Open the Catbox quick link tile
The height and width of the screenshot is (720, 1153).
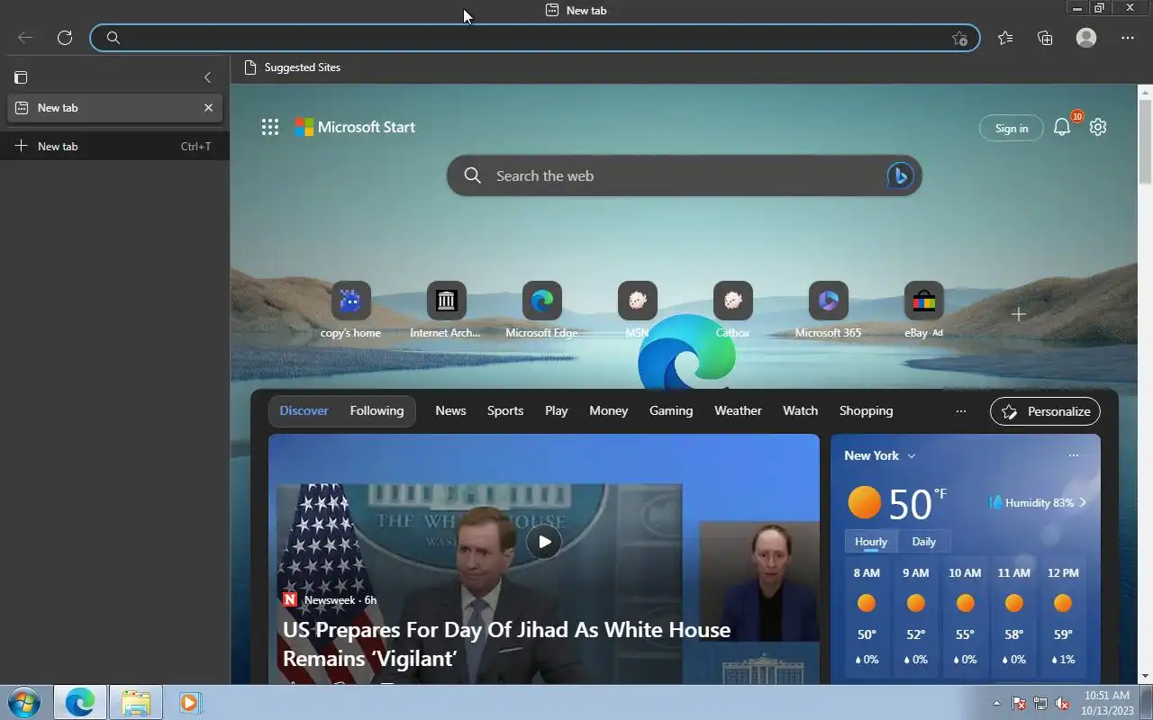pos(732,310)
